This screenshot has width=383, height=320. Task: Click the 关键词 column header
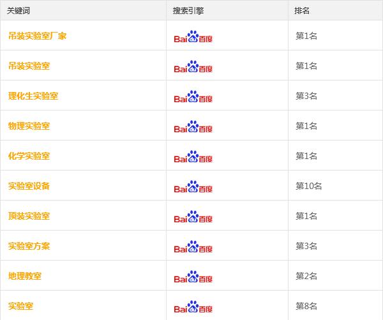pos(19,10)
